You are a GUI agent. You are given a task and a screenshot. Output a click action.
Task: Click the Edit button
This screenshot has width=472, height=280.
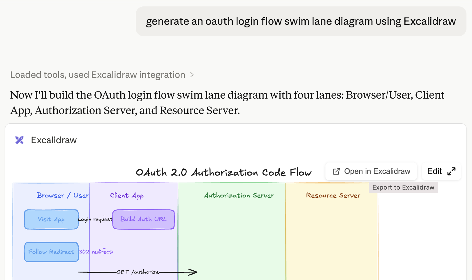pyautogui.click(x=434, y=171)
